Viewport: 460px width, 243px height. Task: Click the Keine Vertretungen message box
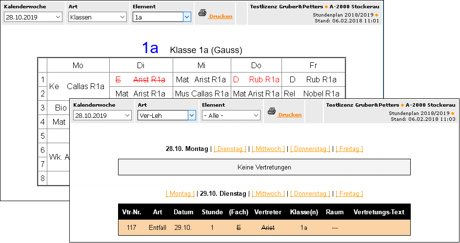(x=264, y=167)
